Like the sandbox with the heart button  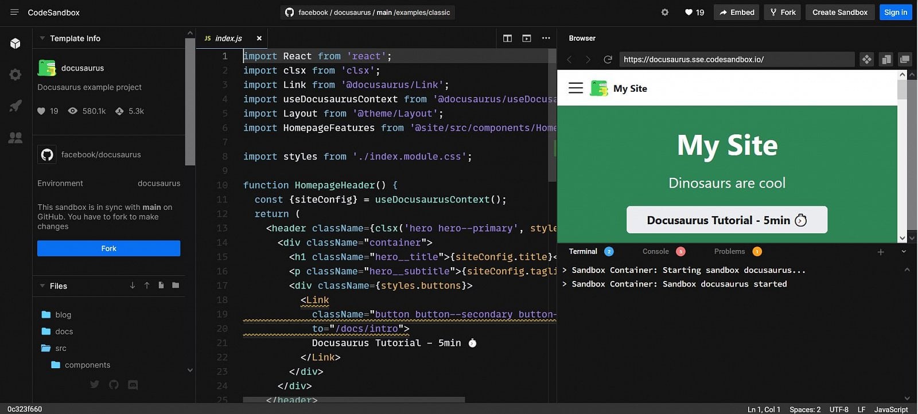[x=694, y=12]
